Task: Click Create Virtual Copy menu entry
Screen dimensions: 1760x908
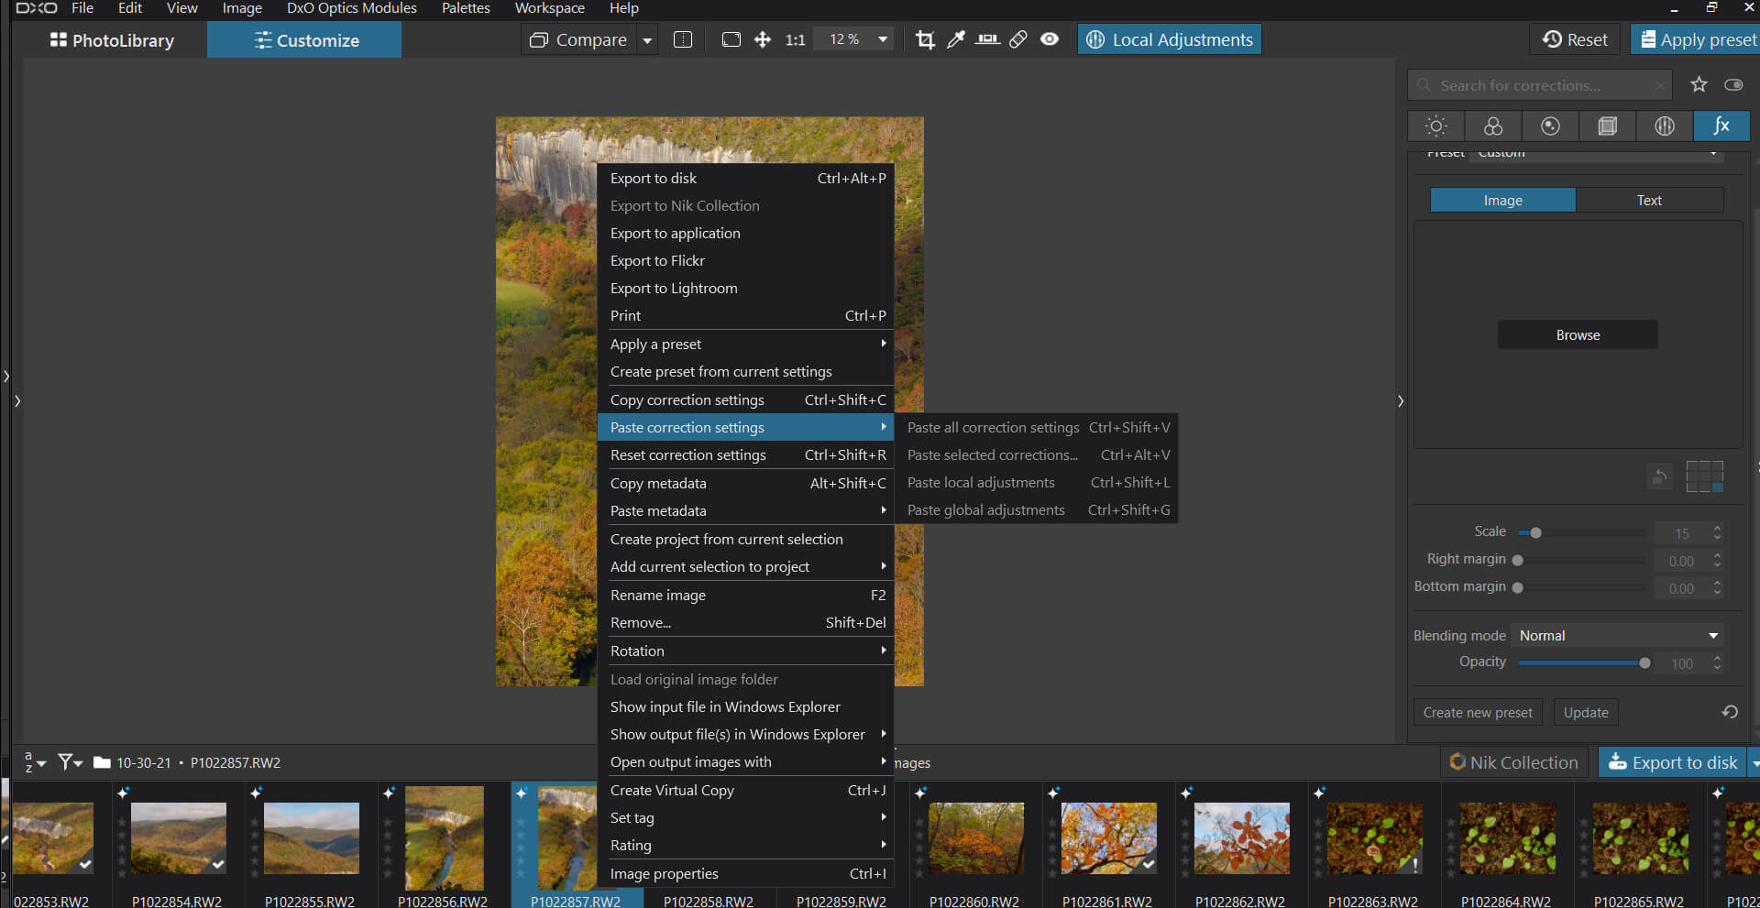Action: click(672, 791)
